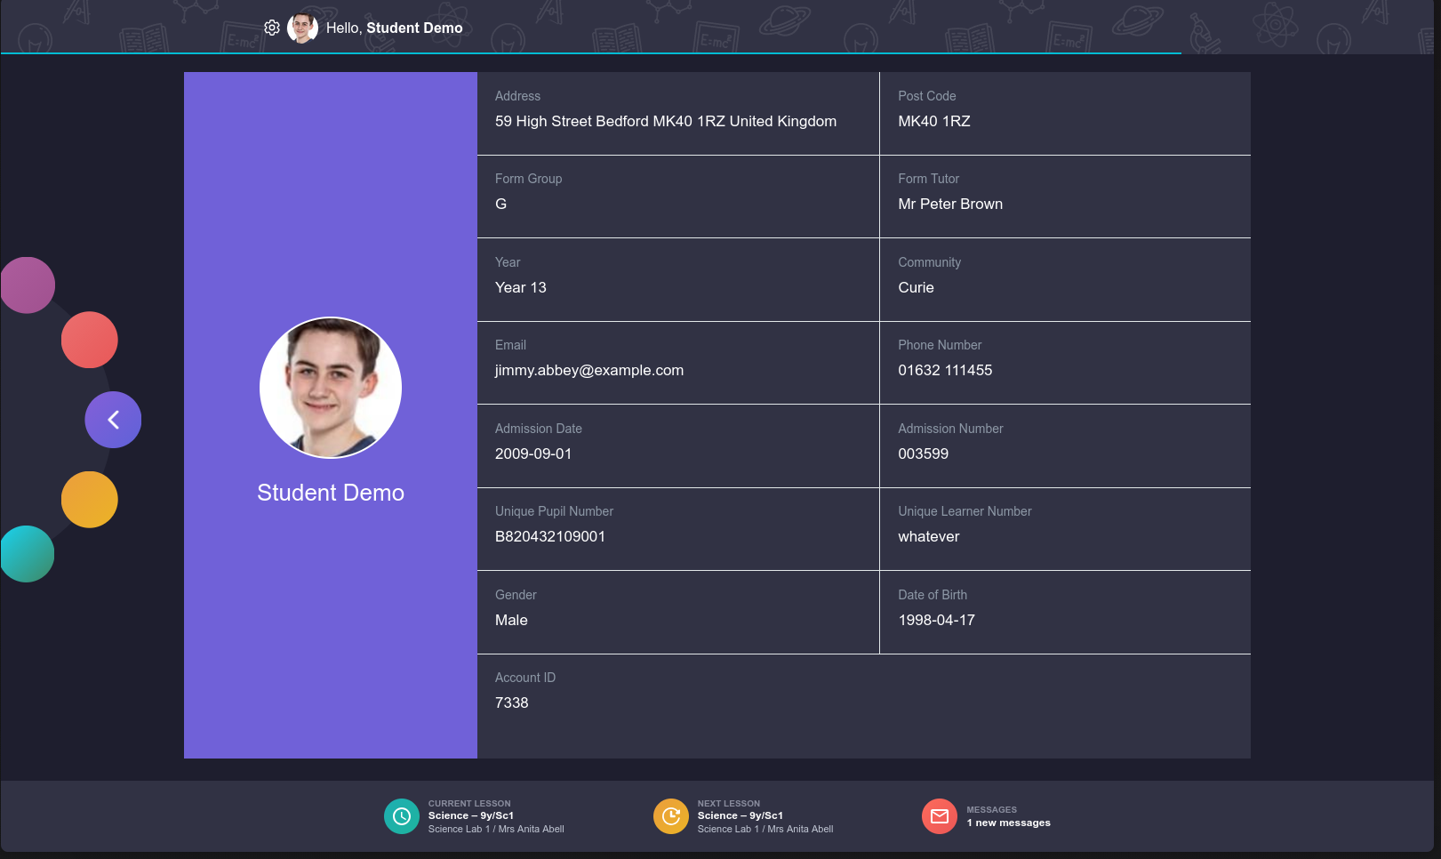Click the small header avatar photo
The image size is (1441, 859).
303,28
